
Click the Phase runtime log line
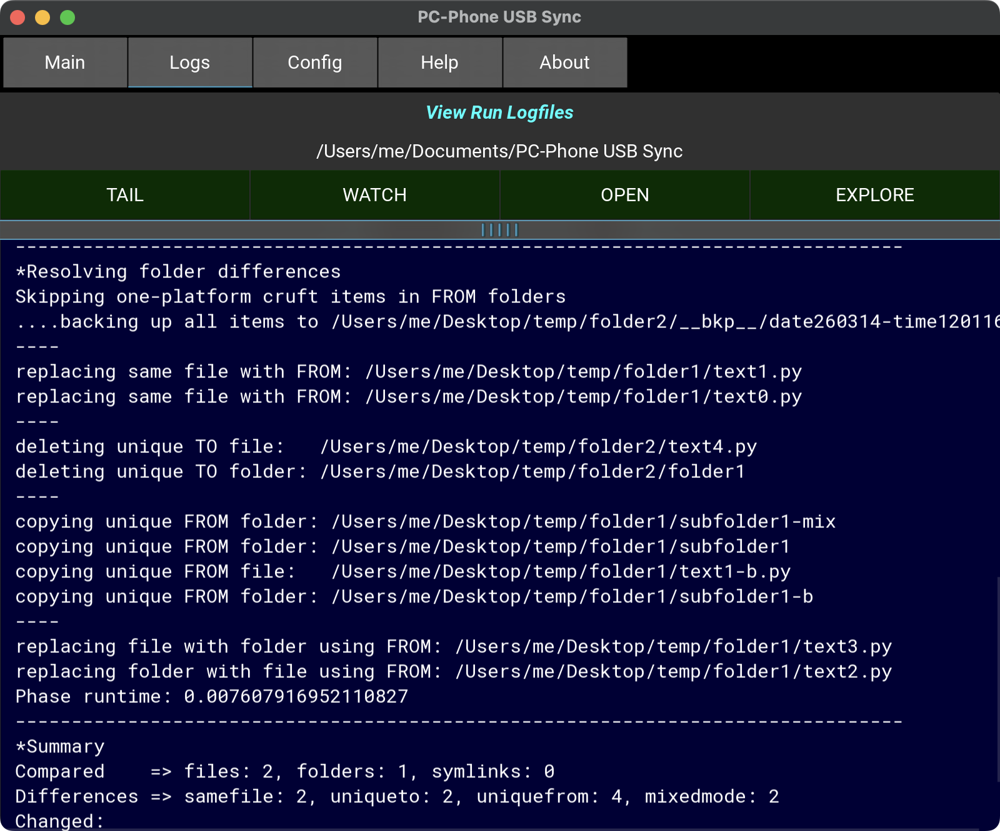click(211, 697)
